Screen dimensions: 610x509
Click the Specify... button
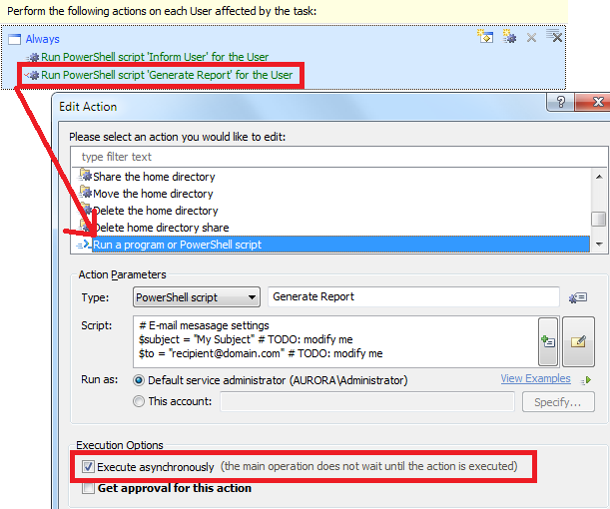558,402
